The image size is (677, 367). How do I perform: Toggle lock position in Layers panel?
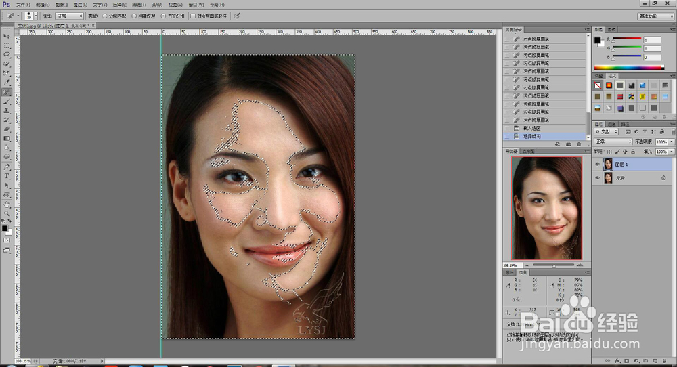tap(625, 152)
